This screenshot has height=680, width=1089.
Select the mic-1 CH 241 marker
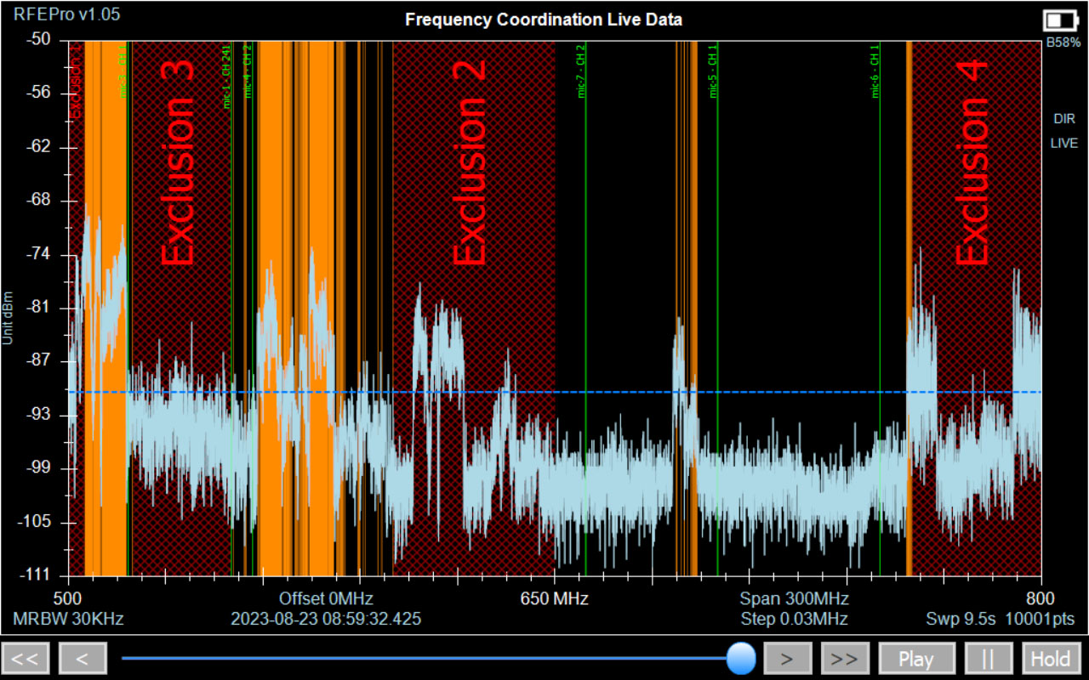(x=228, y=75)
